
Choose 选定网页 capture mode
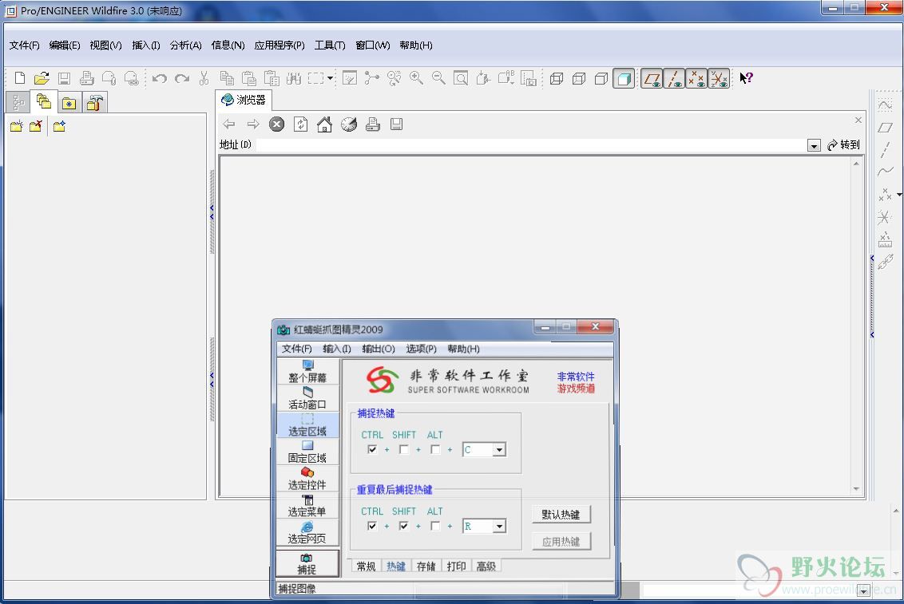click(x=307, y=533)
